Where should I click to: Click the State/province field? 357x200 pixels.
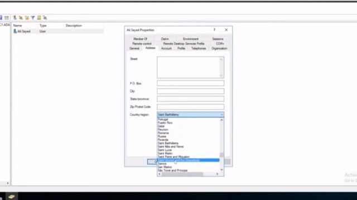pos(190,99)
